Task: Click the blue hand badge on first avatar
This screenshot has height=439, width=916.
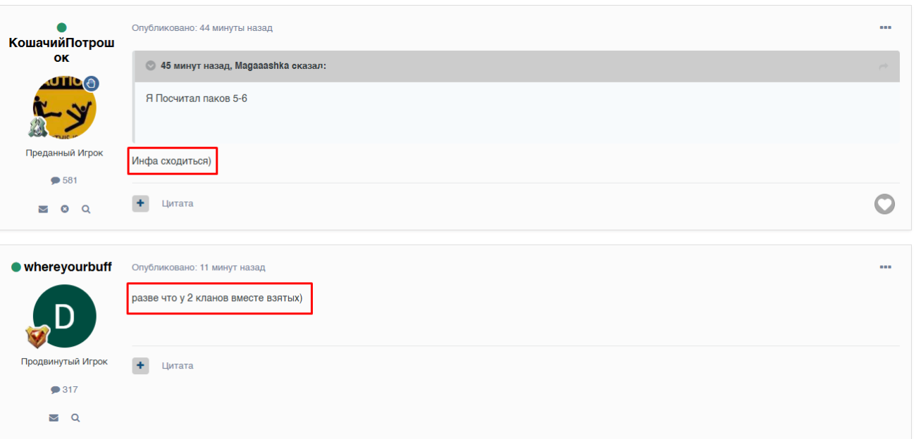Action: click(92, 84)
